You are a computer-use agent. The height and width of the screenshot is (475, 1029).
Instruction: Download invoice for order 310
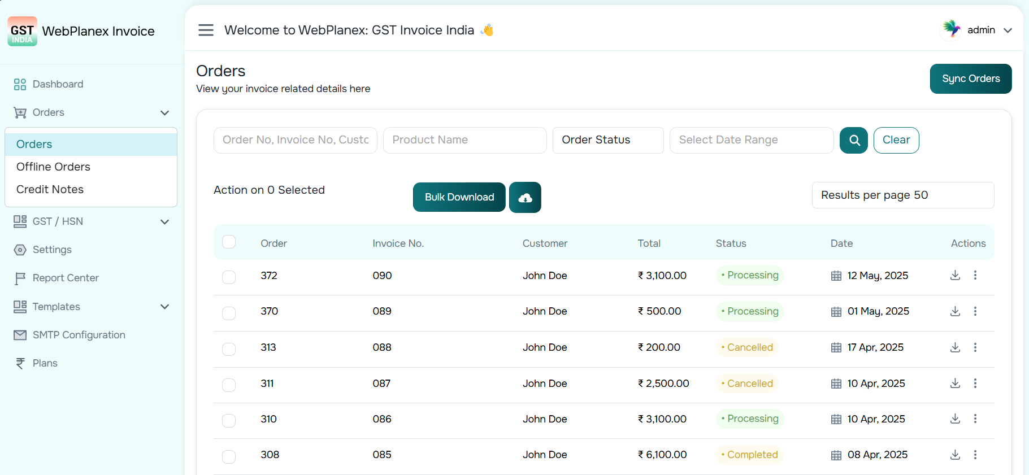[x=955, y=419]
